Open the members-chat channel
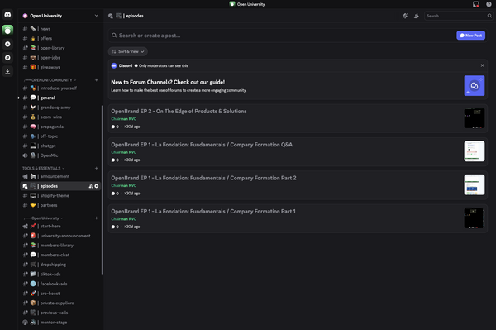 coord(60,255)
